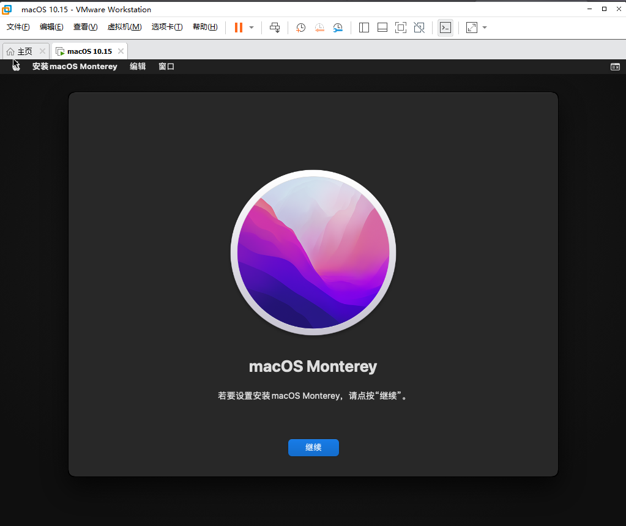626x526 pixels.
Task: Send Ctrl+Alt+Del to the VM
Action: pyautogui.click(x=275, y=28)
